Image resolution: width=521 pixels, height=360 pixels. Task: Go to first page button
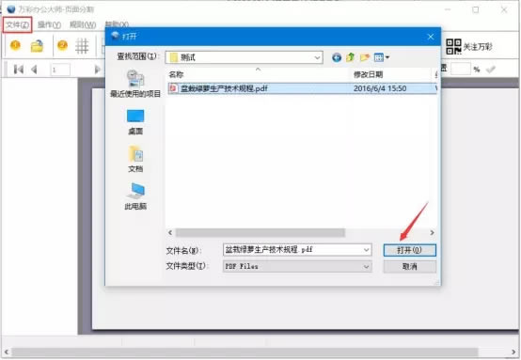click(x=19, y=70)
